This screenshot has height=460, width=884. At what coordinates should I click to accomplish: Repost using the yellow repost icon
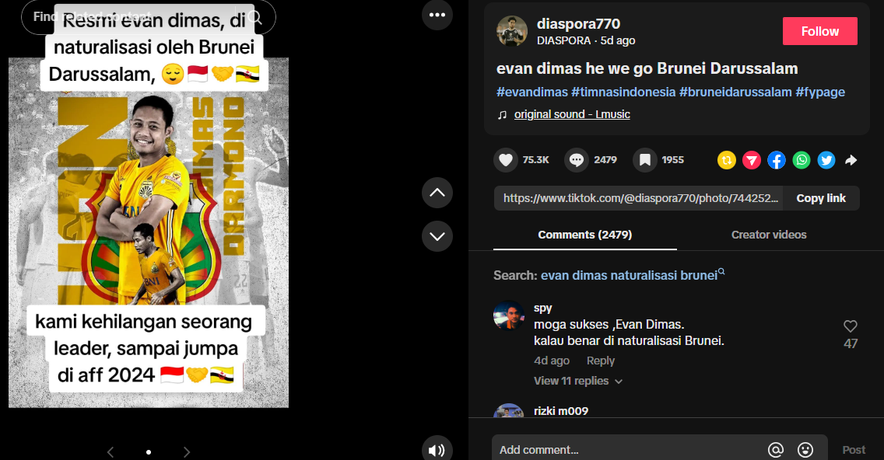pos(726,161)
